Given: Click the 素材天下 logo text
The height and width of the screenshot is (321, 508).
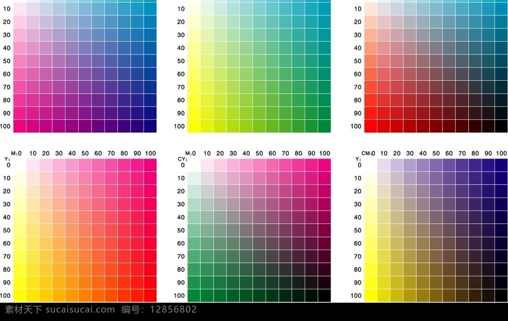Looking at the screenshot, I should point(23,310).
